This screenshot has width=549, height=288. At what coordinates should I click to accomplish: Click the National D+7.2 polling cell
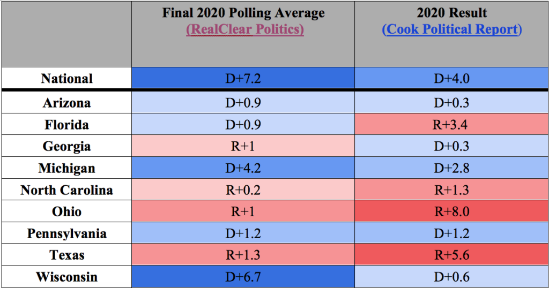point(243,78)
